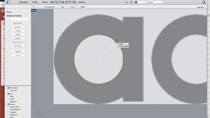Choose the Fit Points option

(18, 46)
